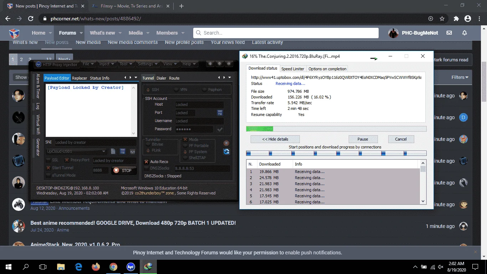Click the HTTP Proxy Injector logo icon

[x=39, y=64]
